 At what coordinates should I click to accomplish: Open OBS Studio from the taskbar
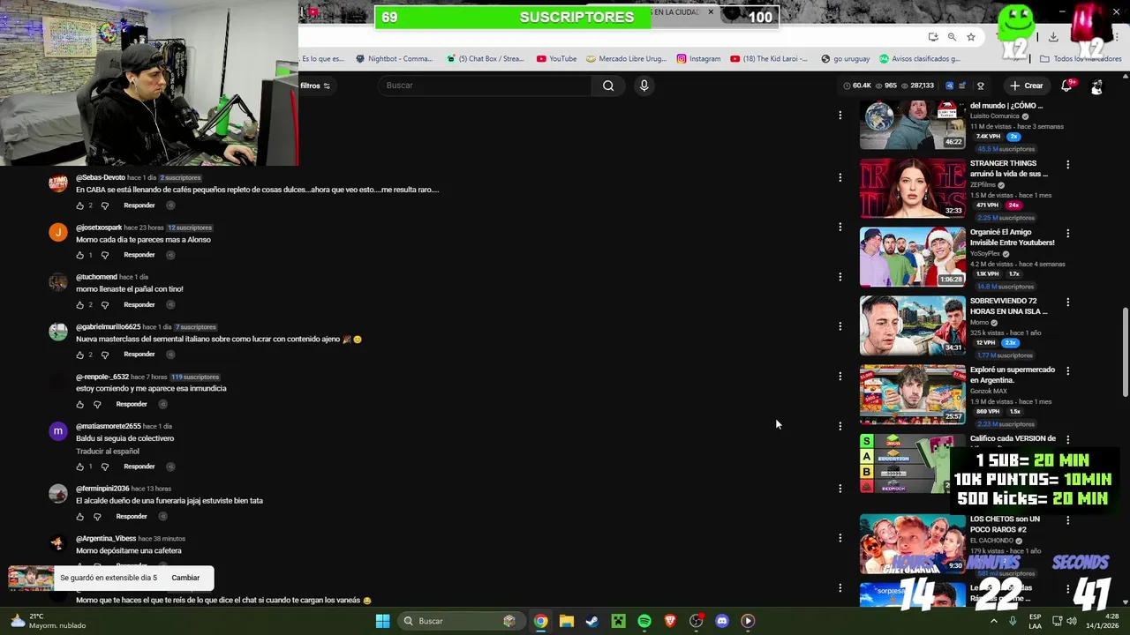[697, 621]
